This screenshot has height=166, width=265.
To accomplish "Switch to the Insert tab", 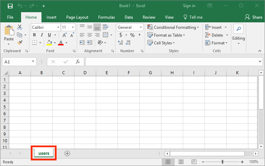I will click(51, 17).
